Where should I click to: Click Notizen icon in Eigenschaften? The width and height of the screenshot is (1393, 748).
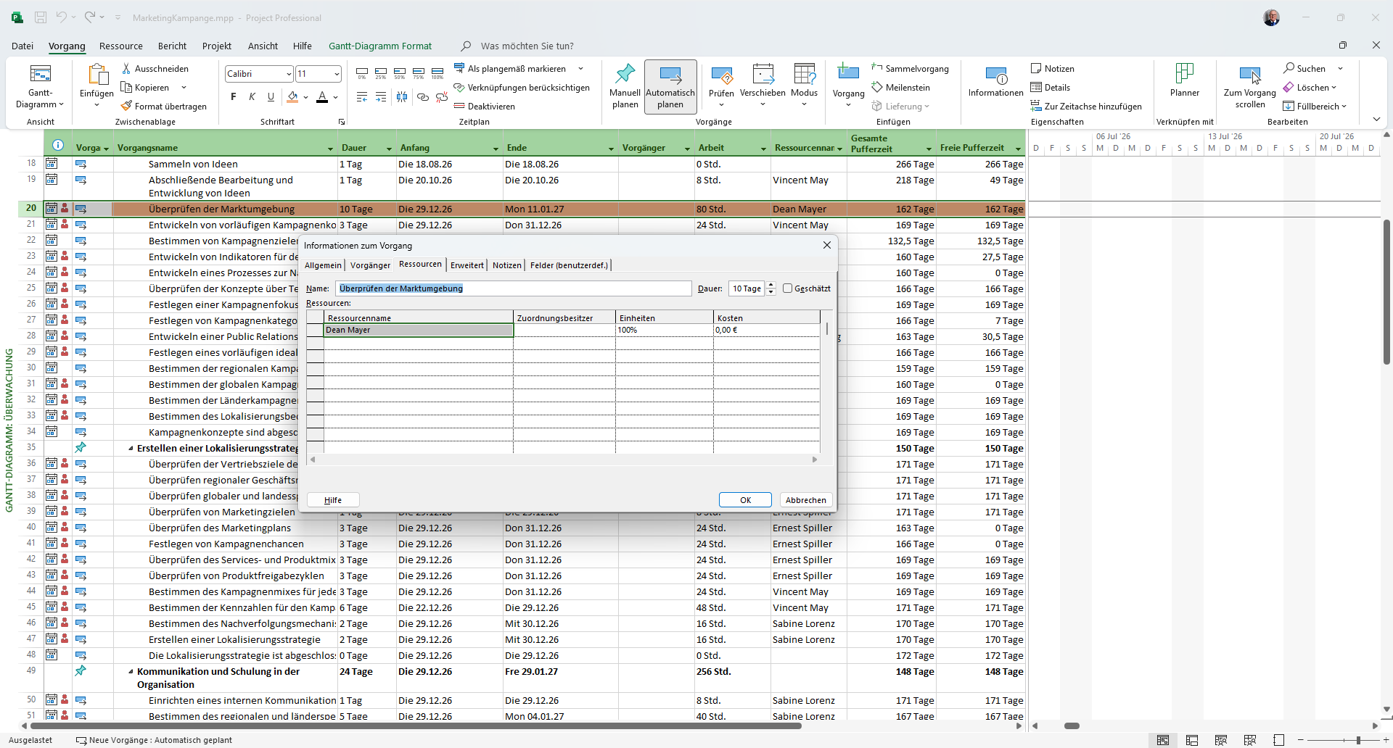pos(1036,68)
